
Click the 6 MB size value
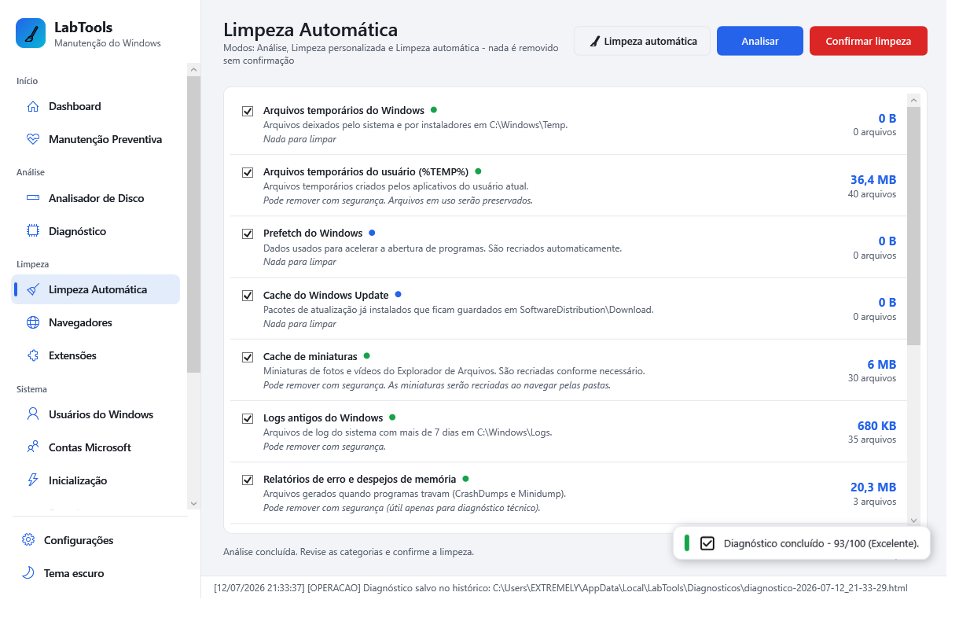(882, 365)
